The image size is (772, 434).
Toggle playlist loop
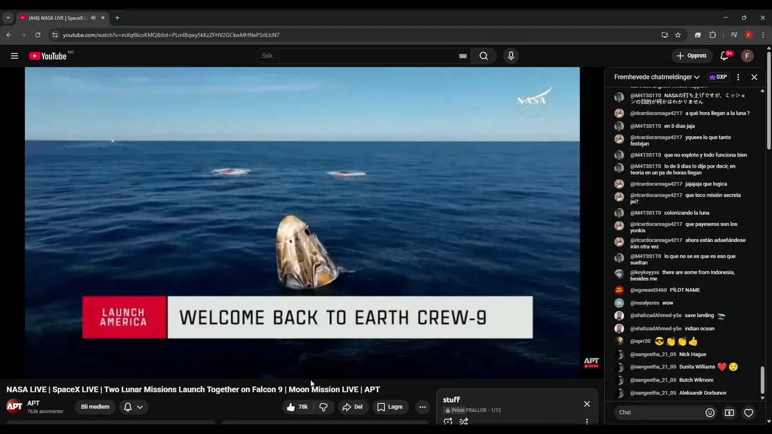[x=448, y=421]
